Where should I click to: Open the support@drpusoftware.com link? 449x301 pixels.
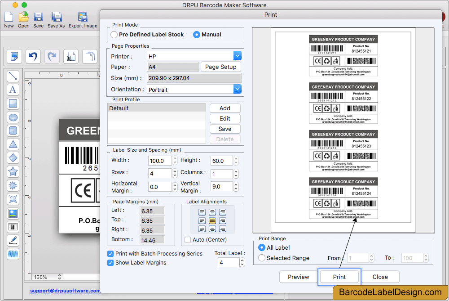(x=65, y=290)
